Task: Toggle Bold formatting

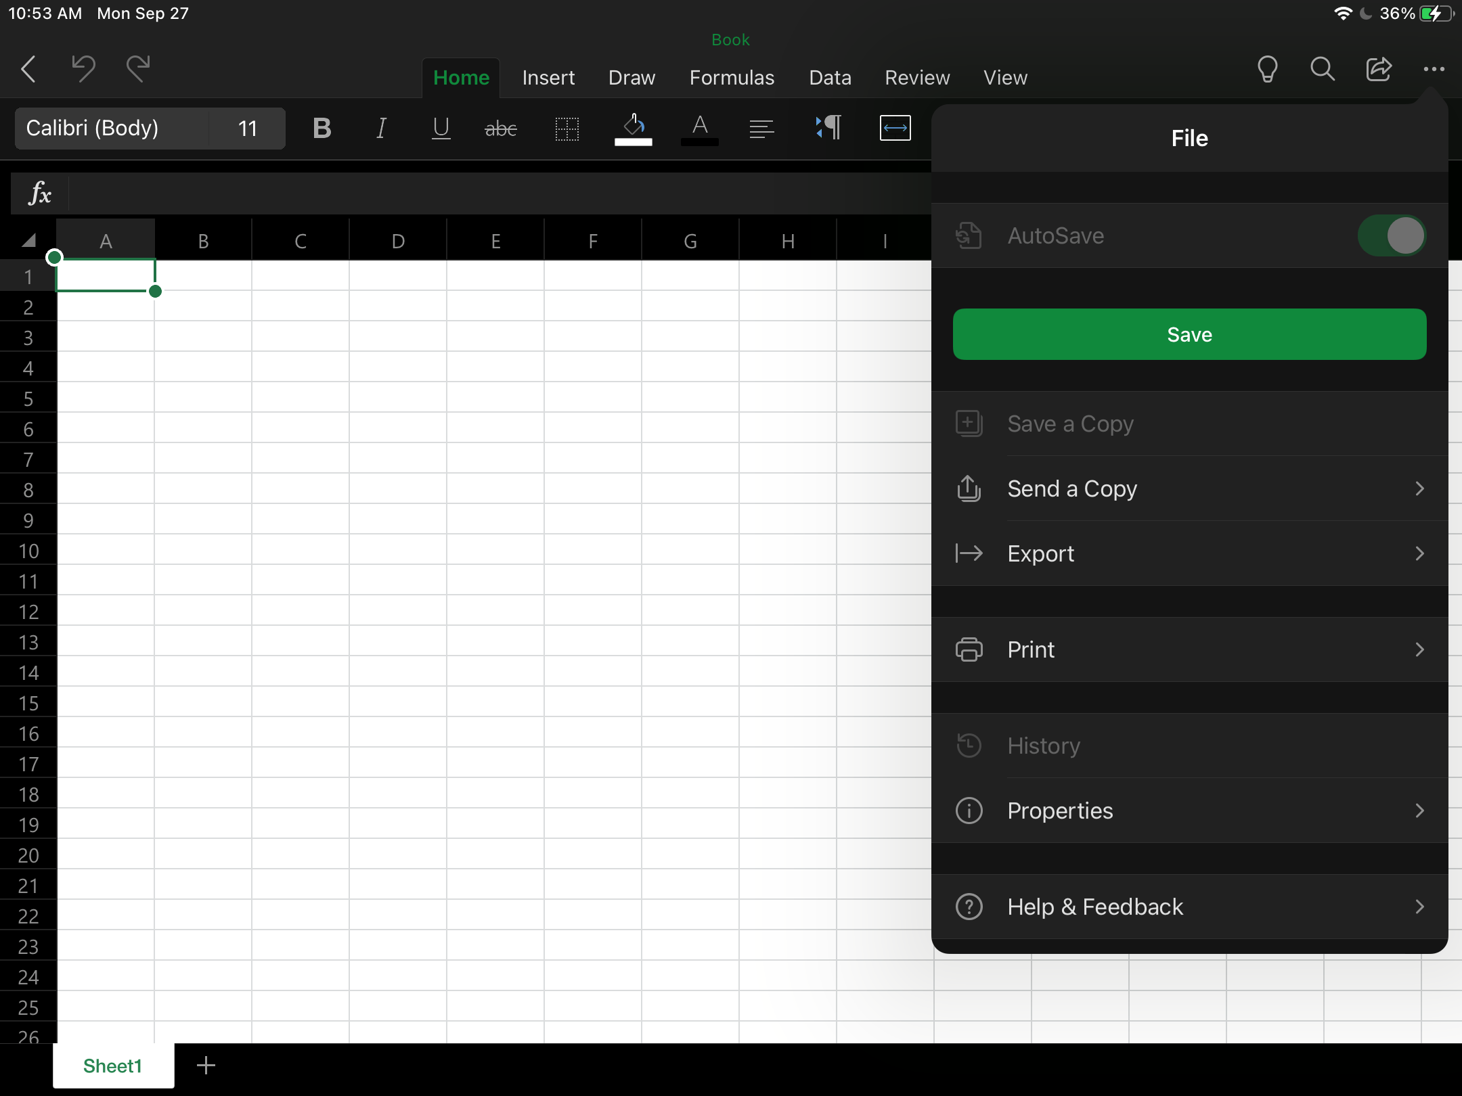Action: [x=322, y=128]
